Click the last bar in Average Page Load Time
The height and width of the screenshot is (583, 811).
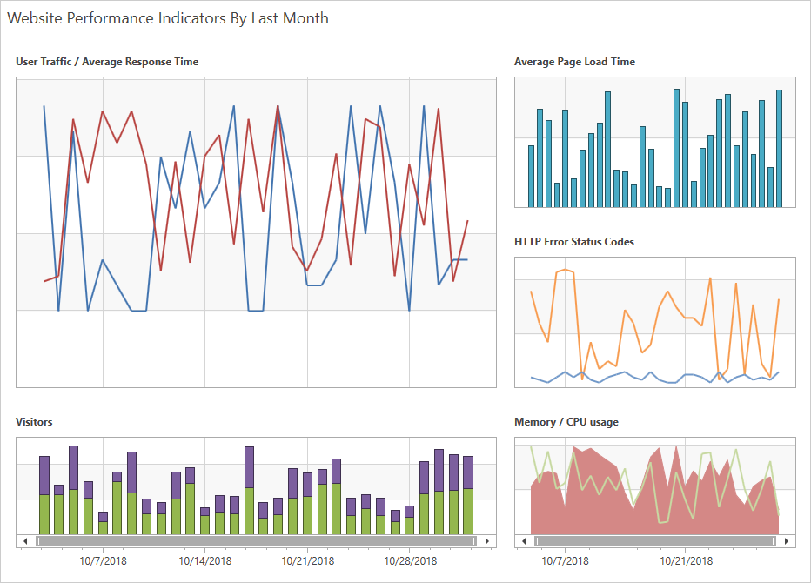[779, 148]
